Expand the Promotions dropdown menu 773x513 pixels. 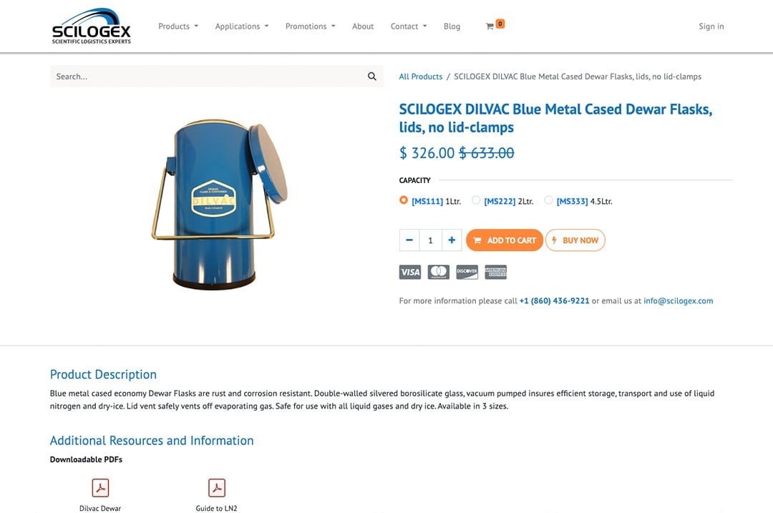(x=310, y=26)
